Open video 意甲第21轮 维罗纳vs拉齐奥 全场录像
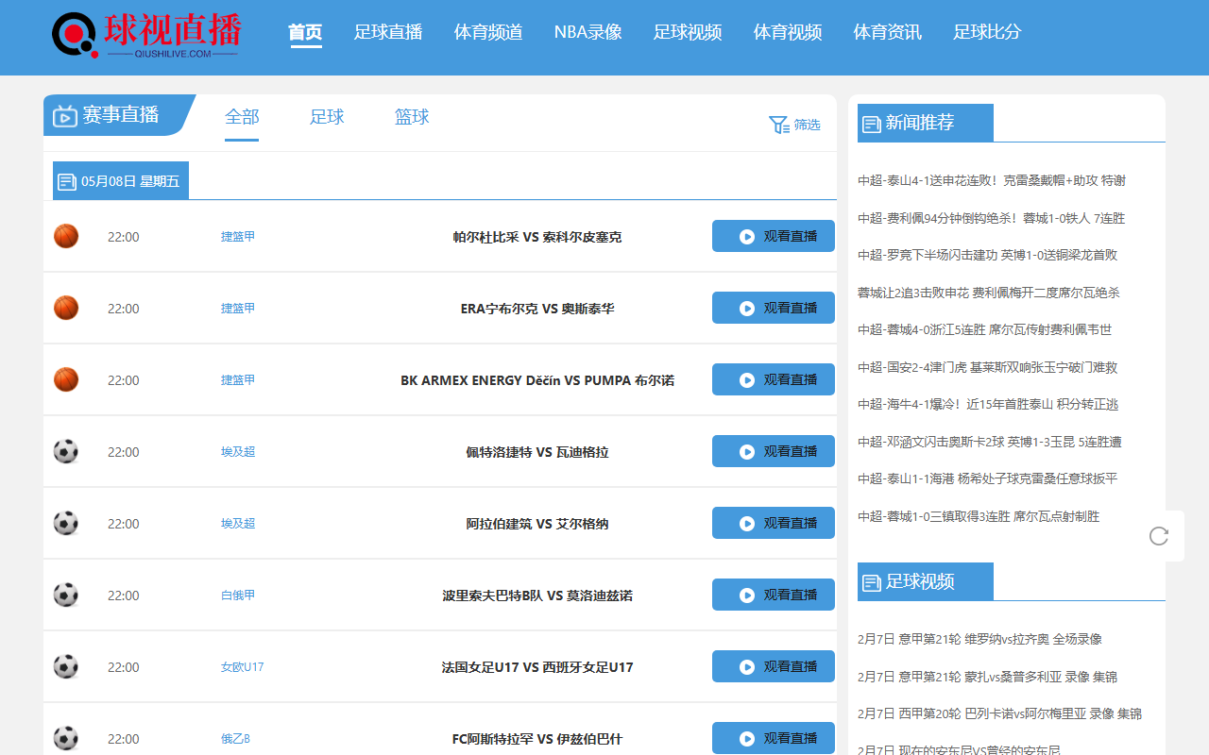Screen dimensions: 1209x755 (980, 639)
